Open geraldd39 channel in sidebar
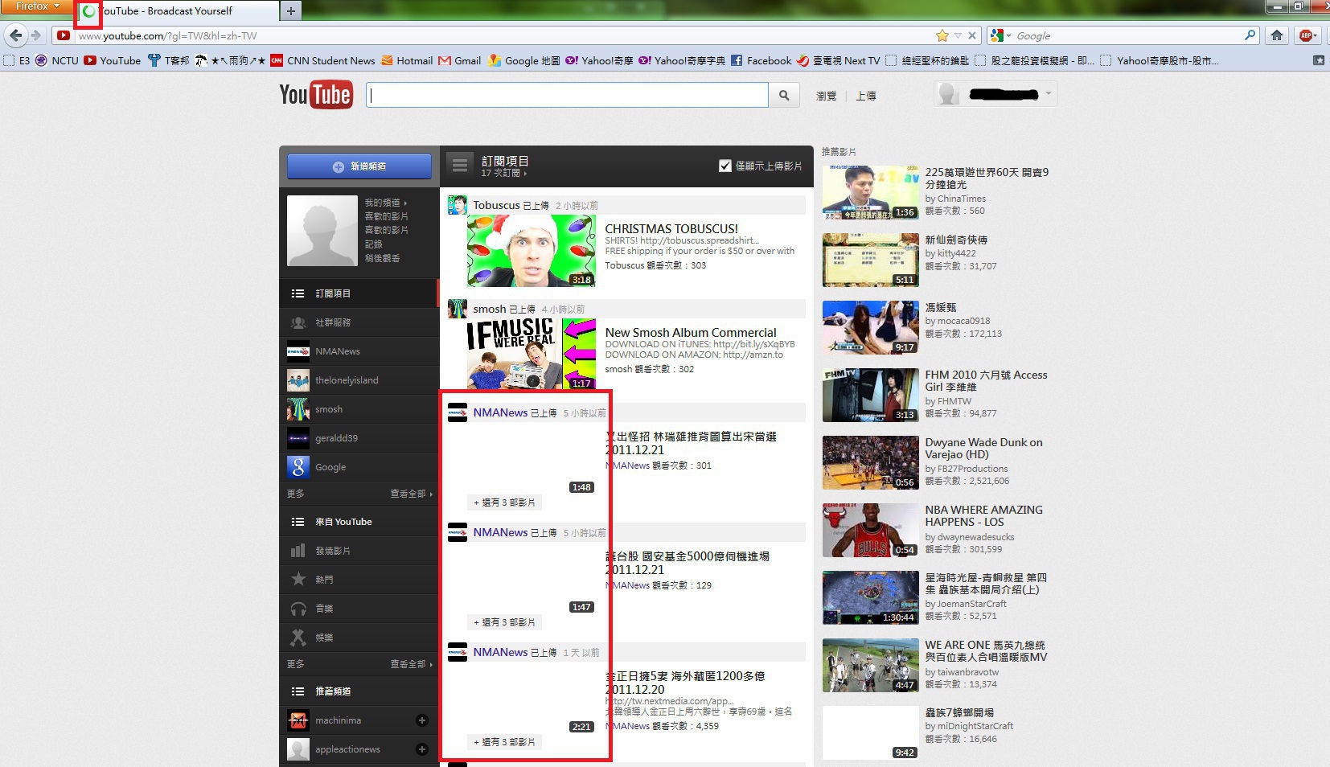 (x=359, y=438)
